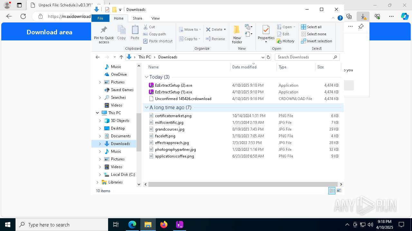Sort by Size column header

click(x=328, y=67)
